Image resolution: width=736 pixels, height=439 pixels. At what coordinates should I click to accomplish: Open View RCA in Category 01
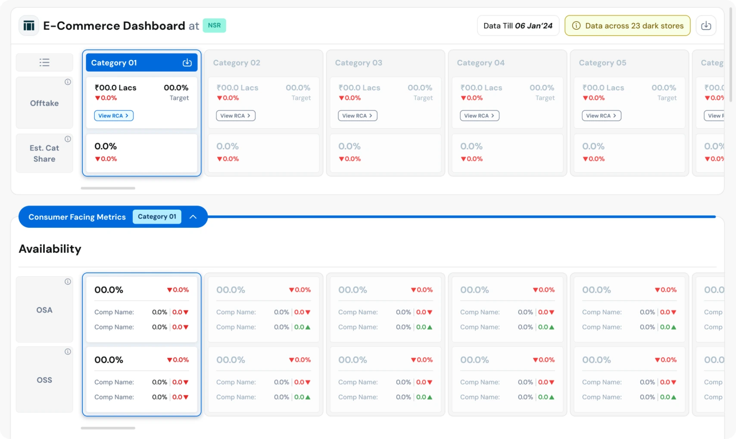coord(114,116)
